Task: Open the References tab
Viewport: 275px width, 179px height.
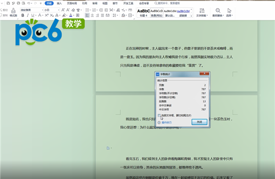Action: (84, 3)
